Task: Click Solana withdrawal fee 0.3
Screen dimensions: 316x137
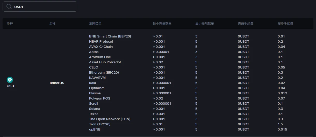Action: [280, 109]
